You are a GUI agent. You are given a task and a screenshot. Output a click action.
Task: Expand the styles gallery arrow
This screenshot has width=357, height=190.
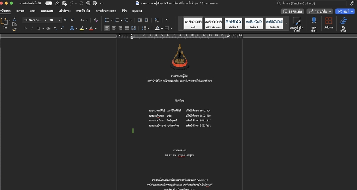[286, 23]
